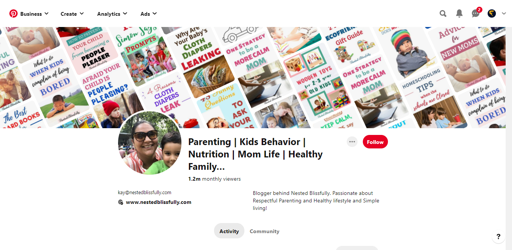The width and height of the screenshot is (512, 250).
Task: Switch to the Community tab
Action: click(x=265, y=231)
